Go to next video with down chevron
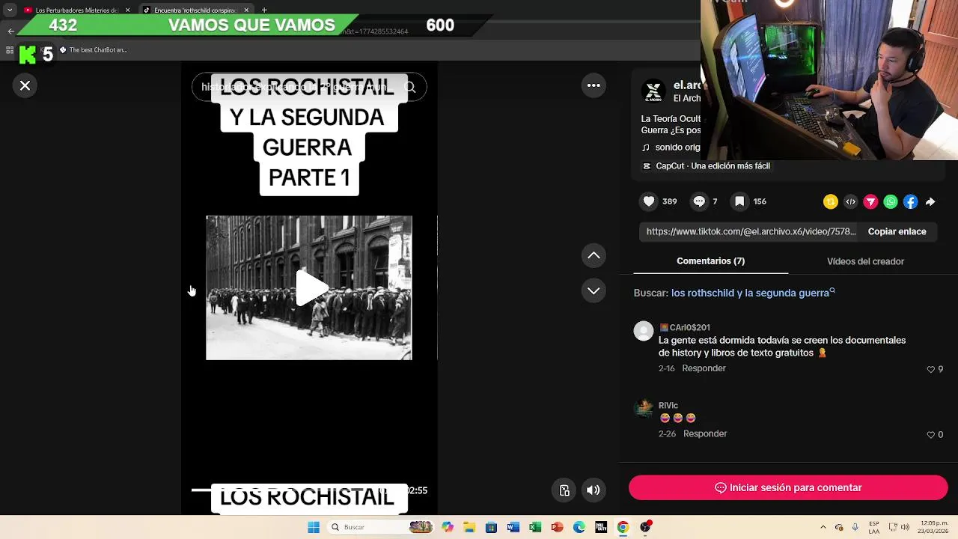 tap(594, 290)
